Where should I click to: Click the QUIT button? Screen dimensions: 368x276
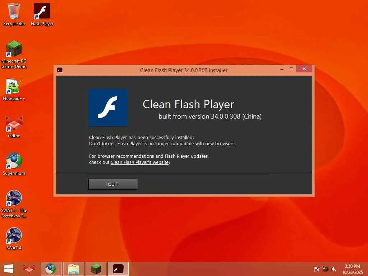[113, 184]
